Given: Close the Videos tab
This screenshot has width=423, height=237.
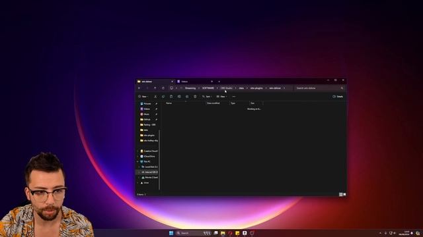Looking at the screenshot, I should point(211,82).
